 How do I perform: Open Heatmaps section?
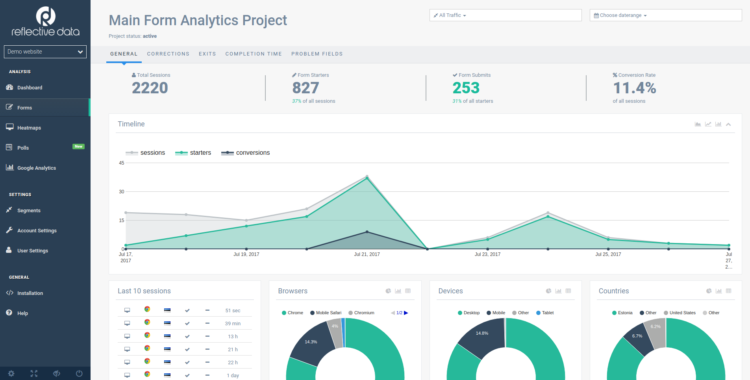pos(45,128)
